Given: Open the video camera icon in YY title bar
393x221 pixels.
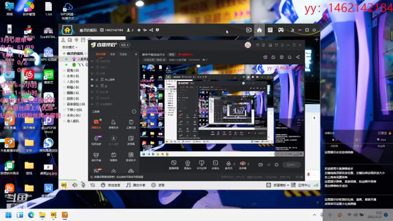Looking at the screenshot, I should (x=249, y=30).
